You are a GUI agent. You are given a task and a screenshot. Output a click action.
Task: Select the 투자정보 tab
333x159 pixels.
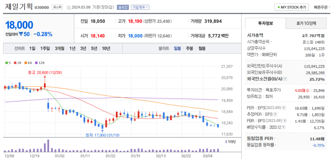coord(265,23)
